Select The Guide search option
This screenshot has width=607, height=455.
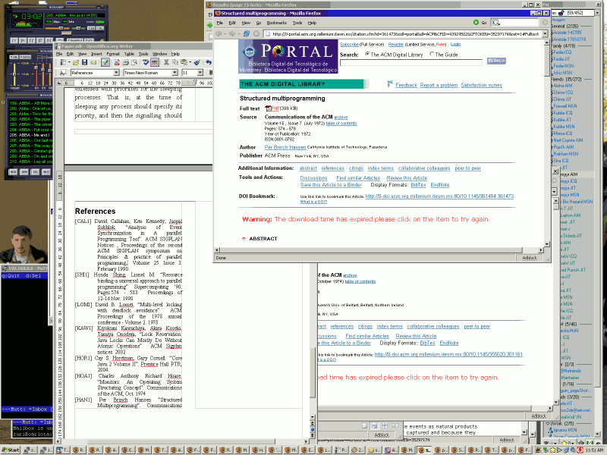coord(431,52)
